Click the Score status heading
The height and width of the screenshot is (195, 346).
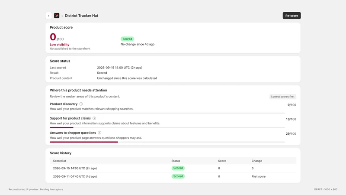pos(60,61)
